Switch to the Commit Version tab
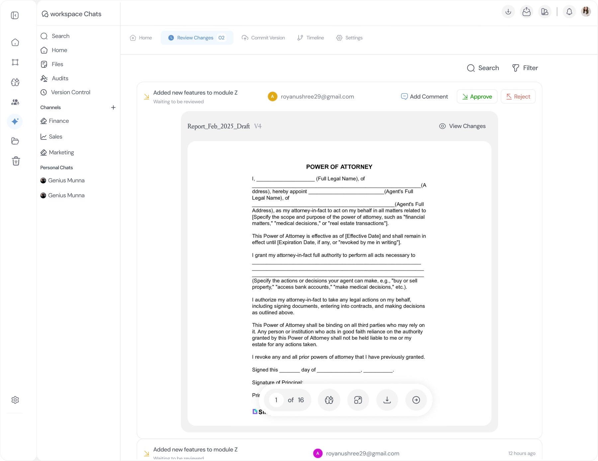The height and width of the screenshot is (461, 598). coord(263,38)
